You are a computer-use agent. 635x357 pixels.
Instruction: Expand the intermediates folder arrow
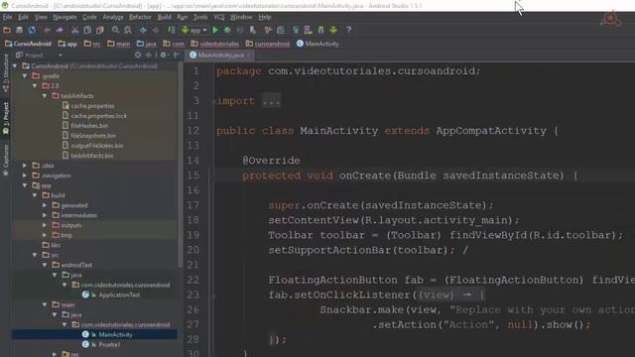[45, 215]
